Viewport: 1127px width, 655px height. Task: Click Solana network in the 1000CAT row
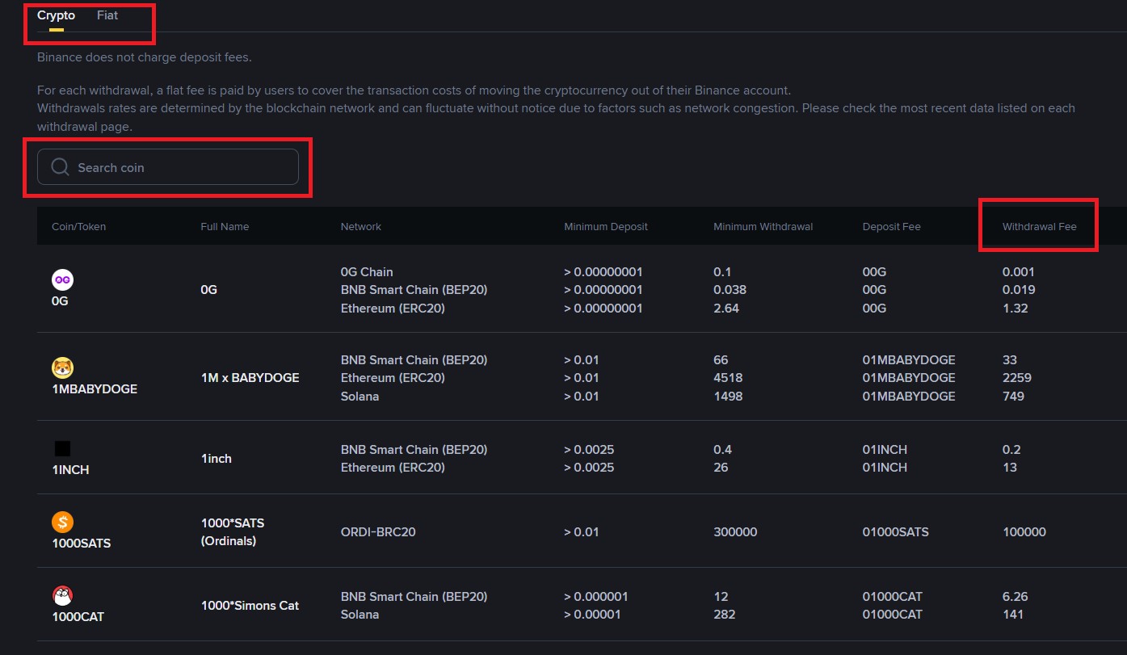tap(360, 615)
